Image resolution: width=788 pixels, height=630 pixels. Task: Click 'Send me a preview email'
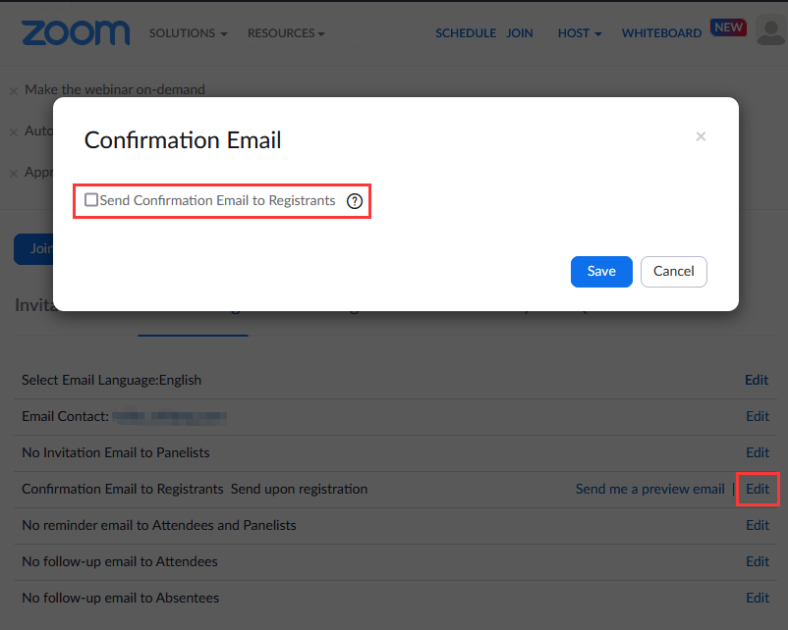tap(649, 489)
